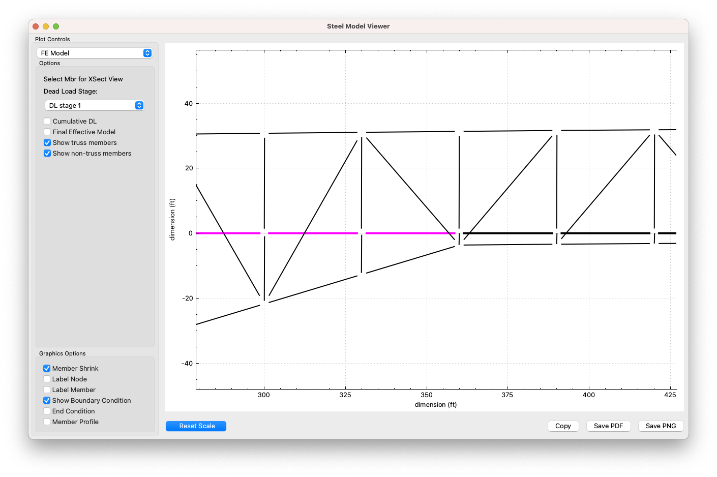
Task: Click the Copy button
Action: [x=563, y=426]
